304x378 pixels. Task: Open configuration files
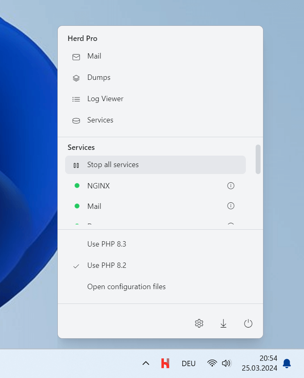coord(126,287)
